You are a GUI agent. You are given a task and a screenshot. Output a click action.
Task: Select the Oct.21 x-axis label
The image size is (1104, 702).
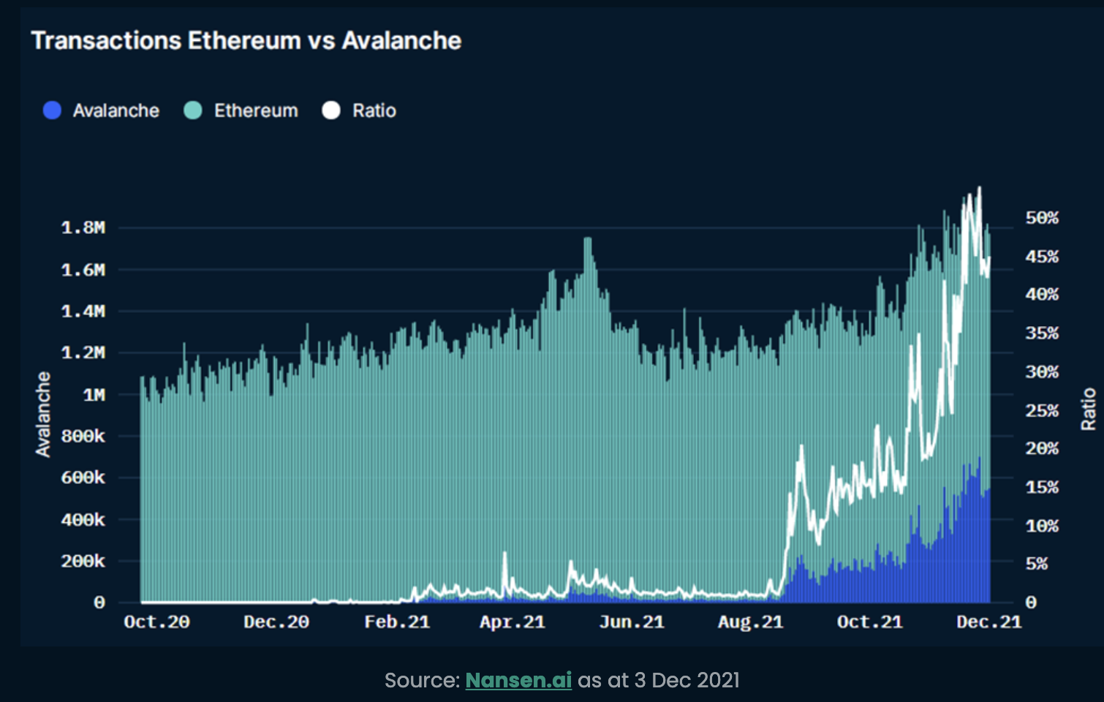tap(870, 622)
